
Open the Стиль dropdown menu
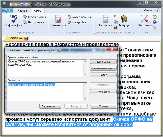point(149,11)
